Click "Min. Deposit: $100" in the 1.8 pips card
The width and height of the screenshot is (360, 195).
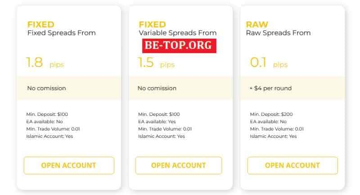[47, 114]
